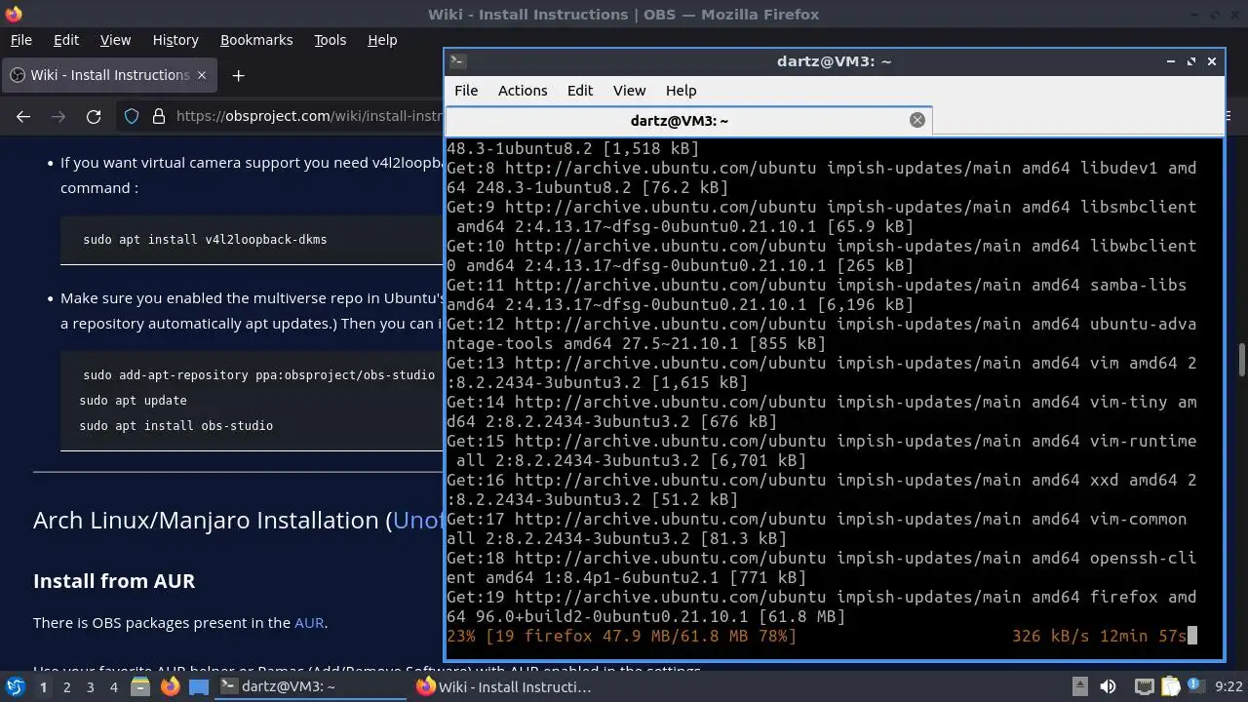This screenshot has height=702, width=1248.
Task: Follow the AUR link in page text
Action: 309,622
